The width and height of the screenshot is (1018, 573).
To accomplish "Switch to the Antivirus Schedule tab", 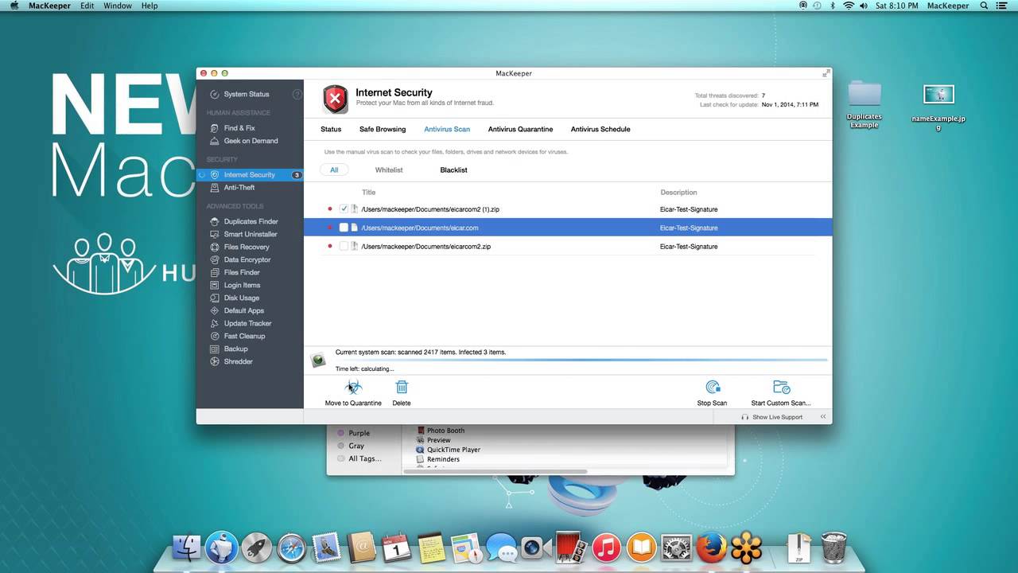I will coord(600,129).
